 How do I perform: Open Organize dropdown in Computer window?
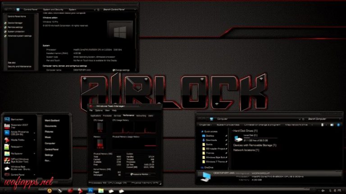205,125
